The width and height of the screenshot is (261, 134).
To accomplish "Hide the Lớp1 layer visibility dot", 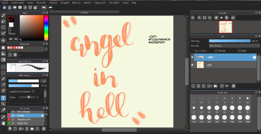I will (x=192, y=65).
